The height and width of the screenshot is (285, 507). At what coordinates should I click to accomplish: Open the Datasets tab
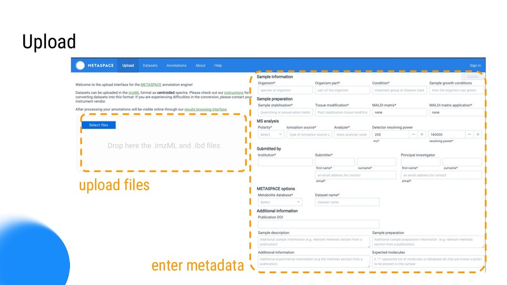[150, 65]
